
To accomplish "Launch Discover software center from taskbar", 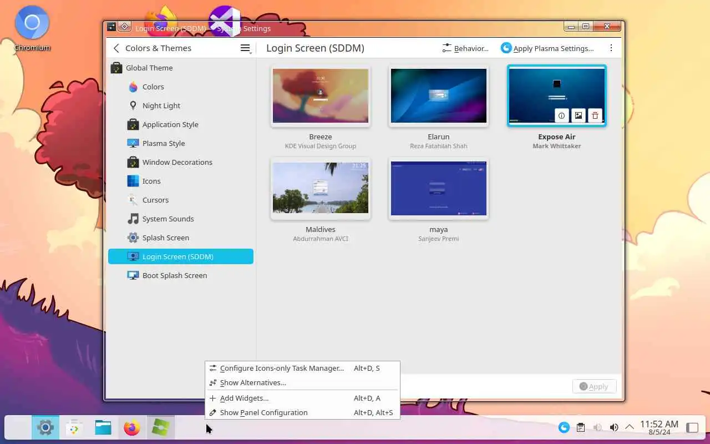I will tap(74, 427).
